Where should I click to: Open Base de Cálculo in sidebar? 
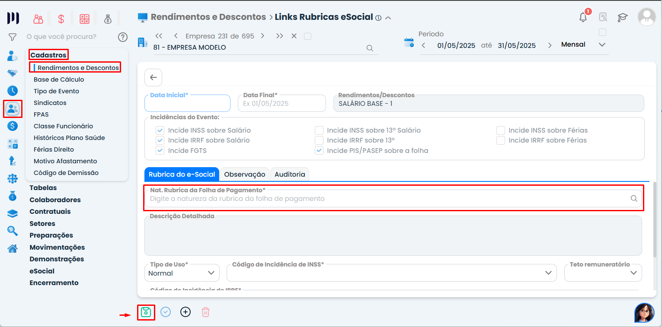(59, 79)
